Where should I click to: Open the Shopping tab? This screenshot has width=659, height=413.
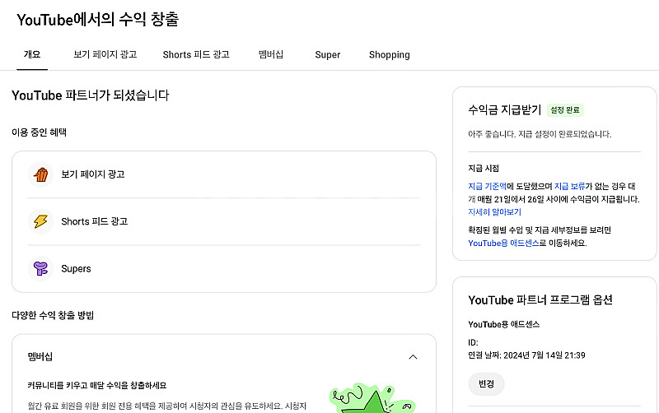pos(389,54)
